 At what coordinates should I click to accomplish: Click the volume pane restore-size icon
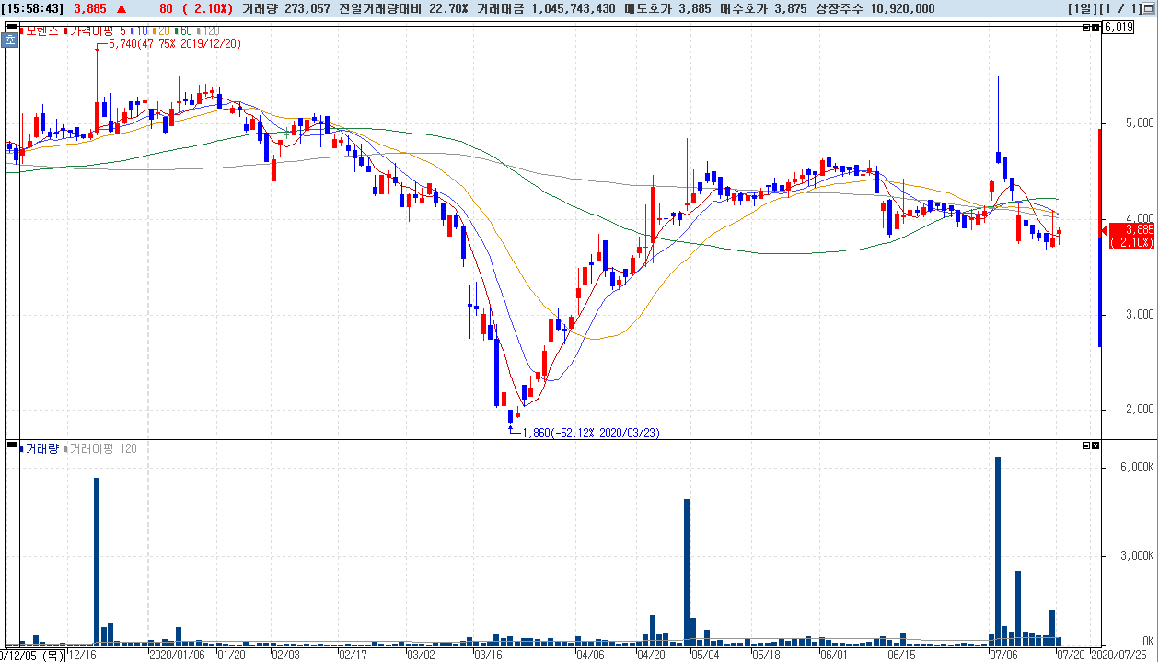tap(1086, 447)
